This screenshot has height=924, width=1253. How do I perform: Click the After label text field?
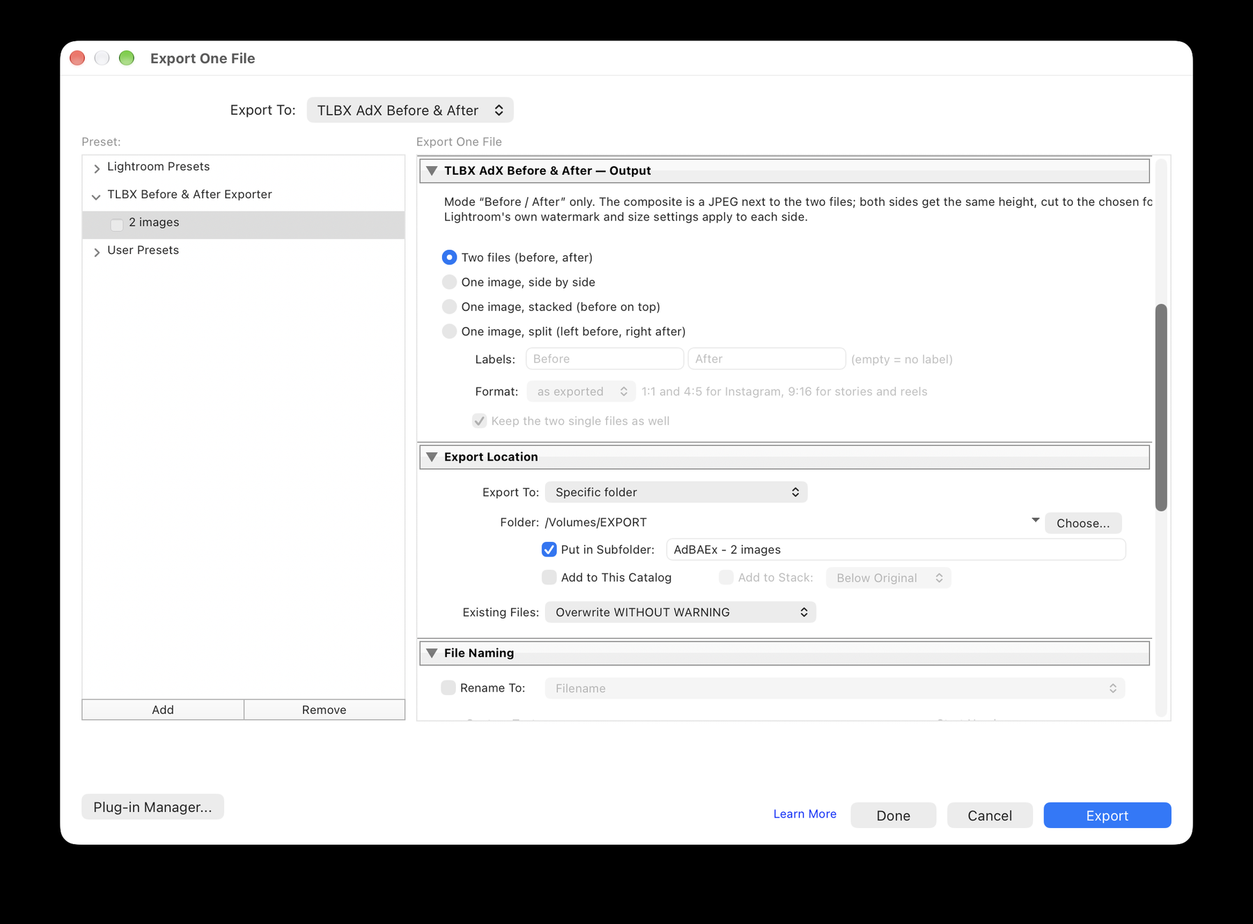(766, 359)
